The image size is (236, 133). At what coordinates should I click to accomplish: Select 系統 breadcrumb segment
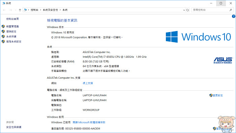point(65,10)
